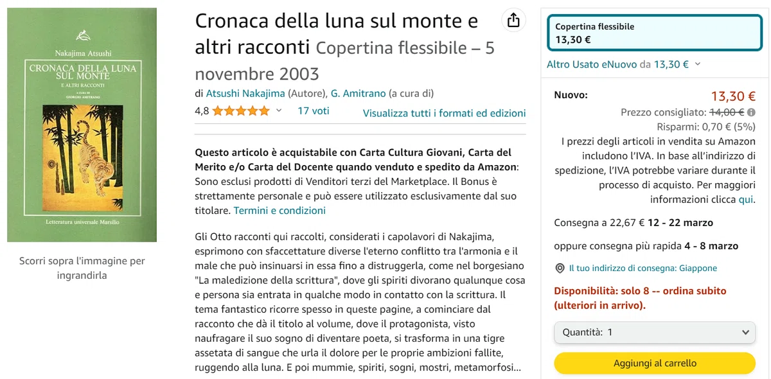Expand the rating breakdown chevron
The width and height of the screenshot is (771, 379).
pos(279,111)
